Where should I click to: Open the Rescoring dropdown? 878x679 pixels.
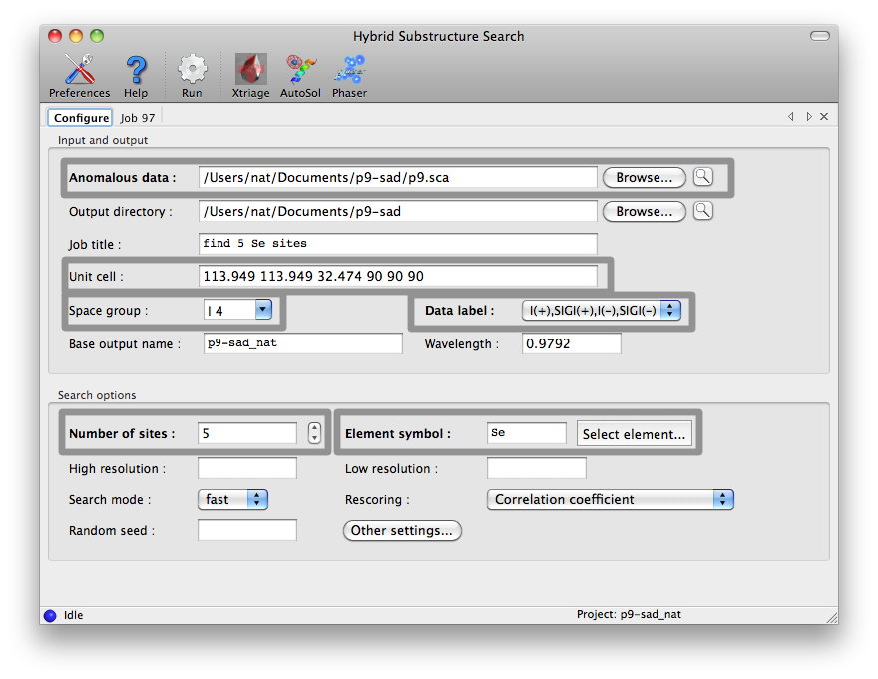coord(722,499)
